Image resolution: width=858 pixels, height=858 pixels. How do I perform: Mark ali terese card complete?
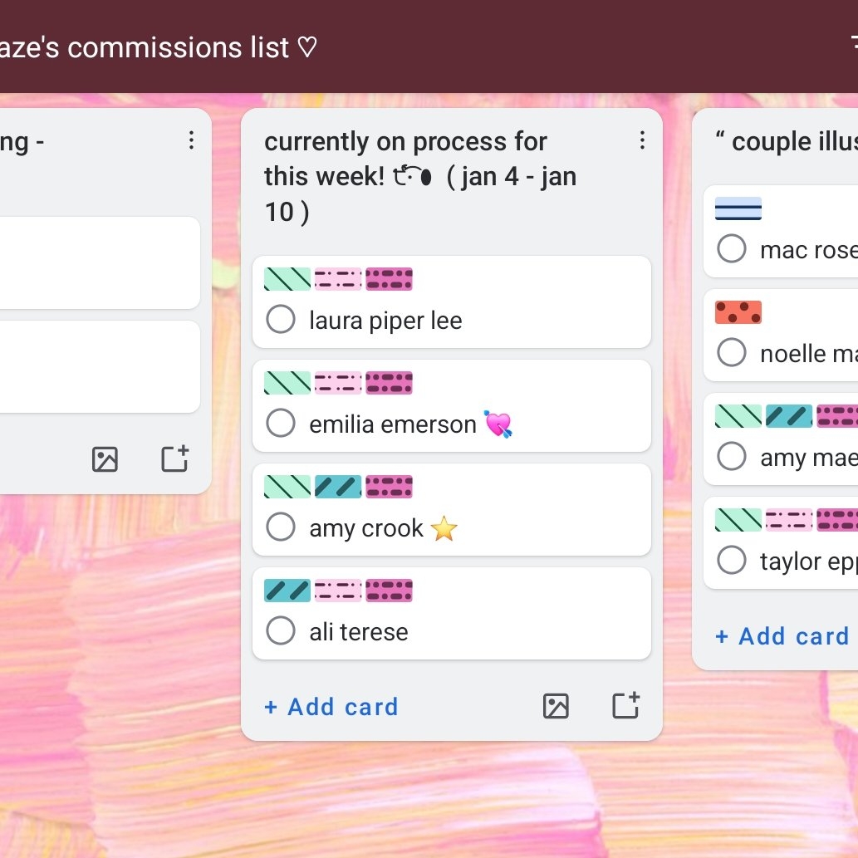(281, 631)
